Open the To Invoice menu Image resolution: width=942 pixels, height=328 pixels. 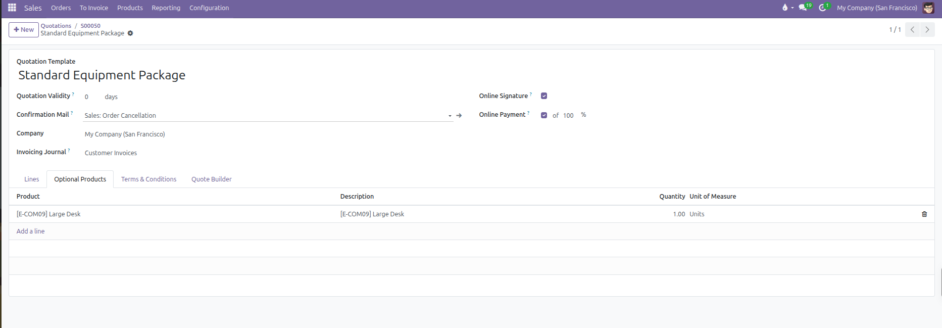(94, 8)
